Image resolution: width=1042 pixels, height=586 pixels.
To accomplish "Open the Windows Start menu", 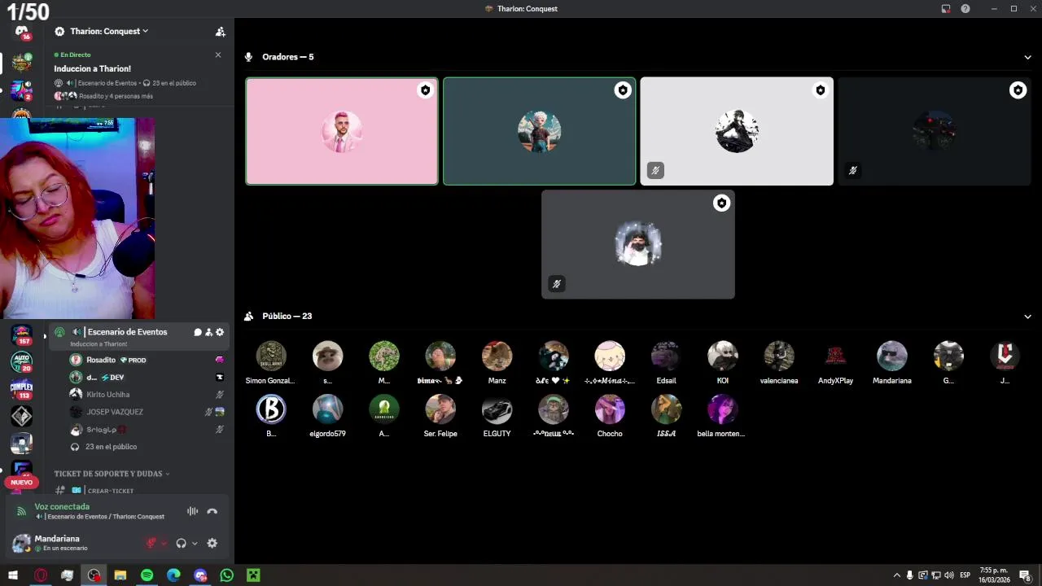I will click(x=12, y=575).
